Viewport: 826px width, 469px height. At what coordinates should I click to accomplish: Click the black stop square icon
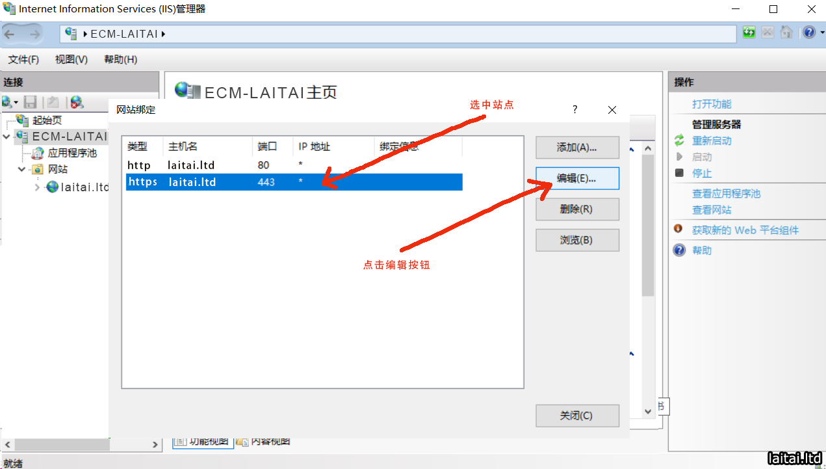tap(679, 173)
